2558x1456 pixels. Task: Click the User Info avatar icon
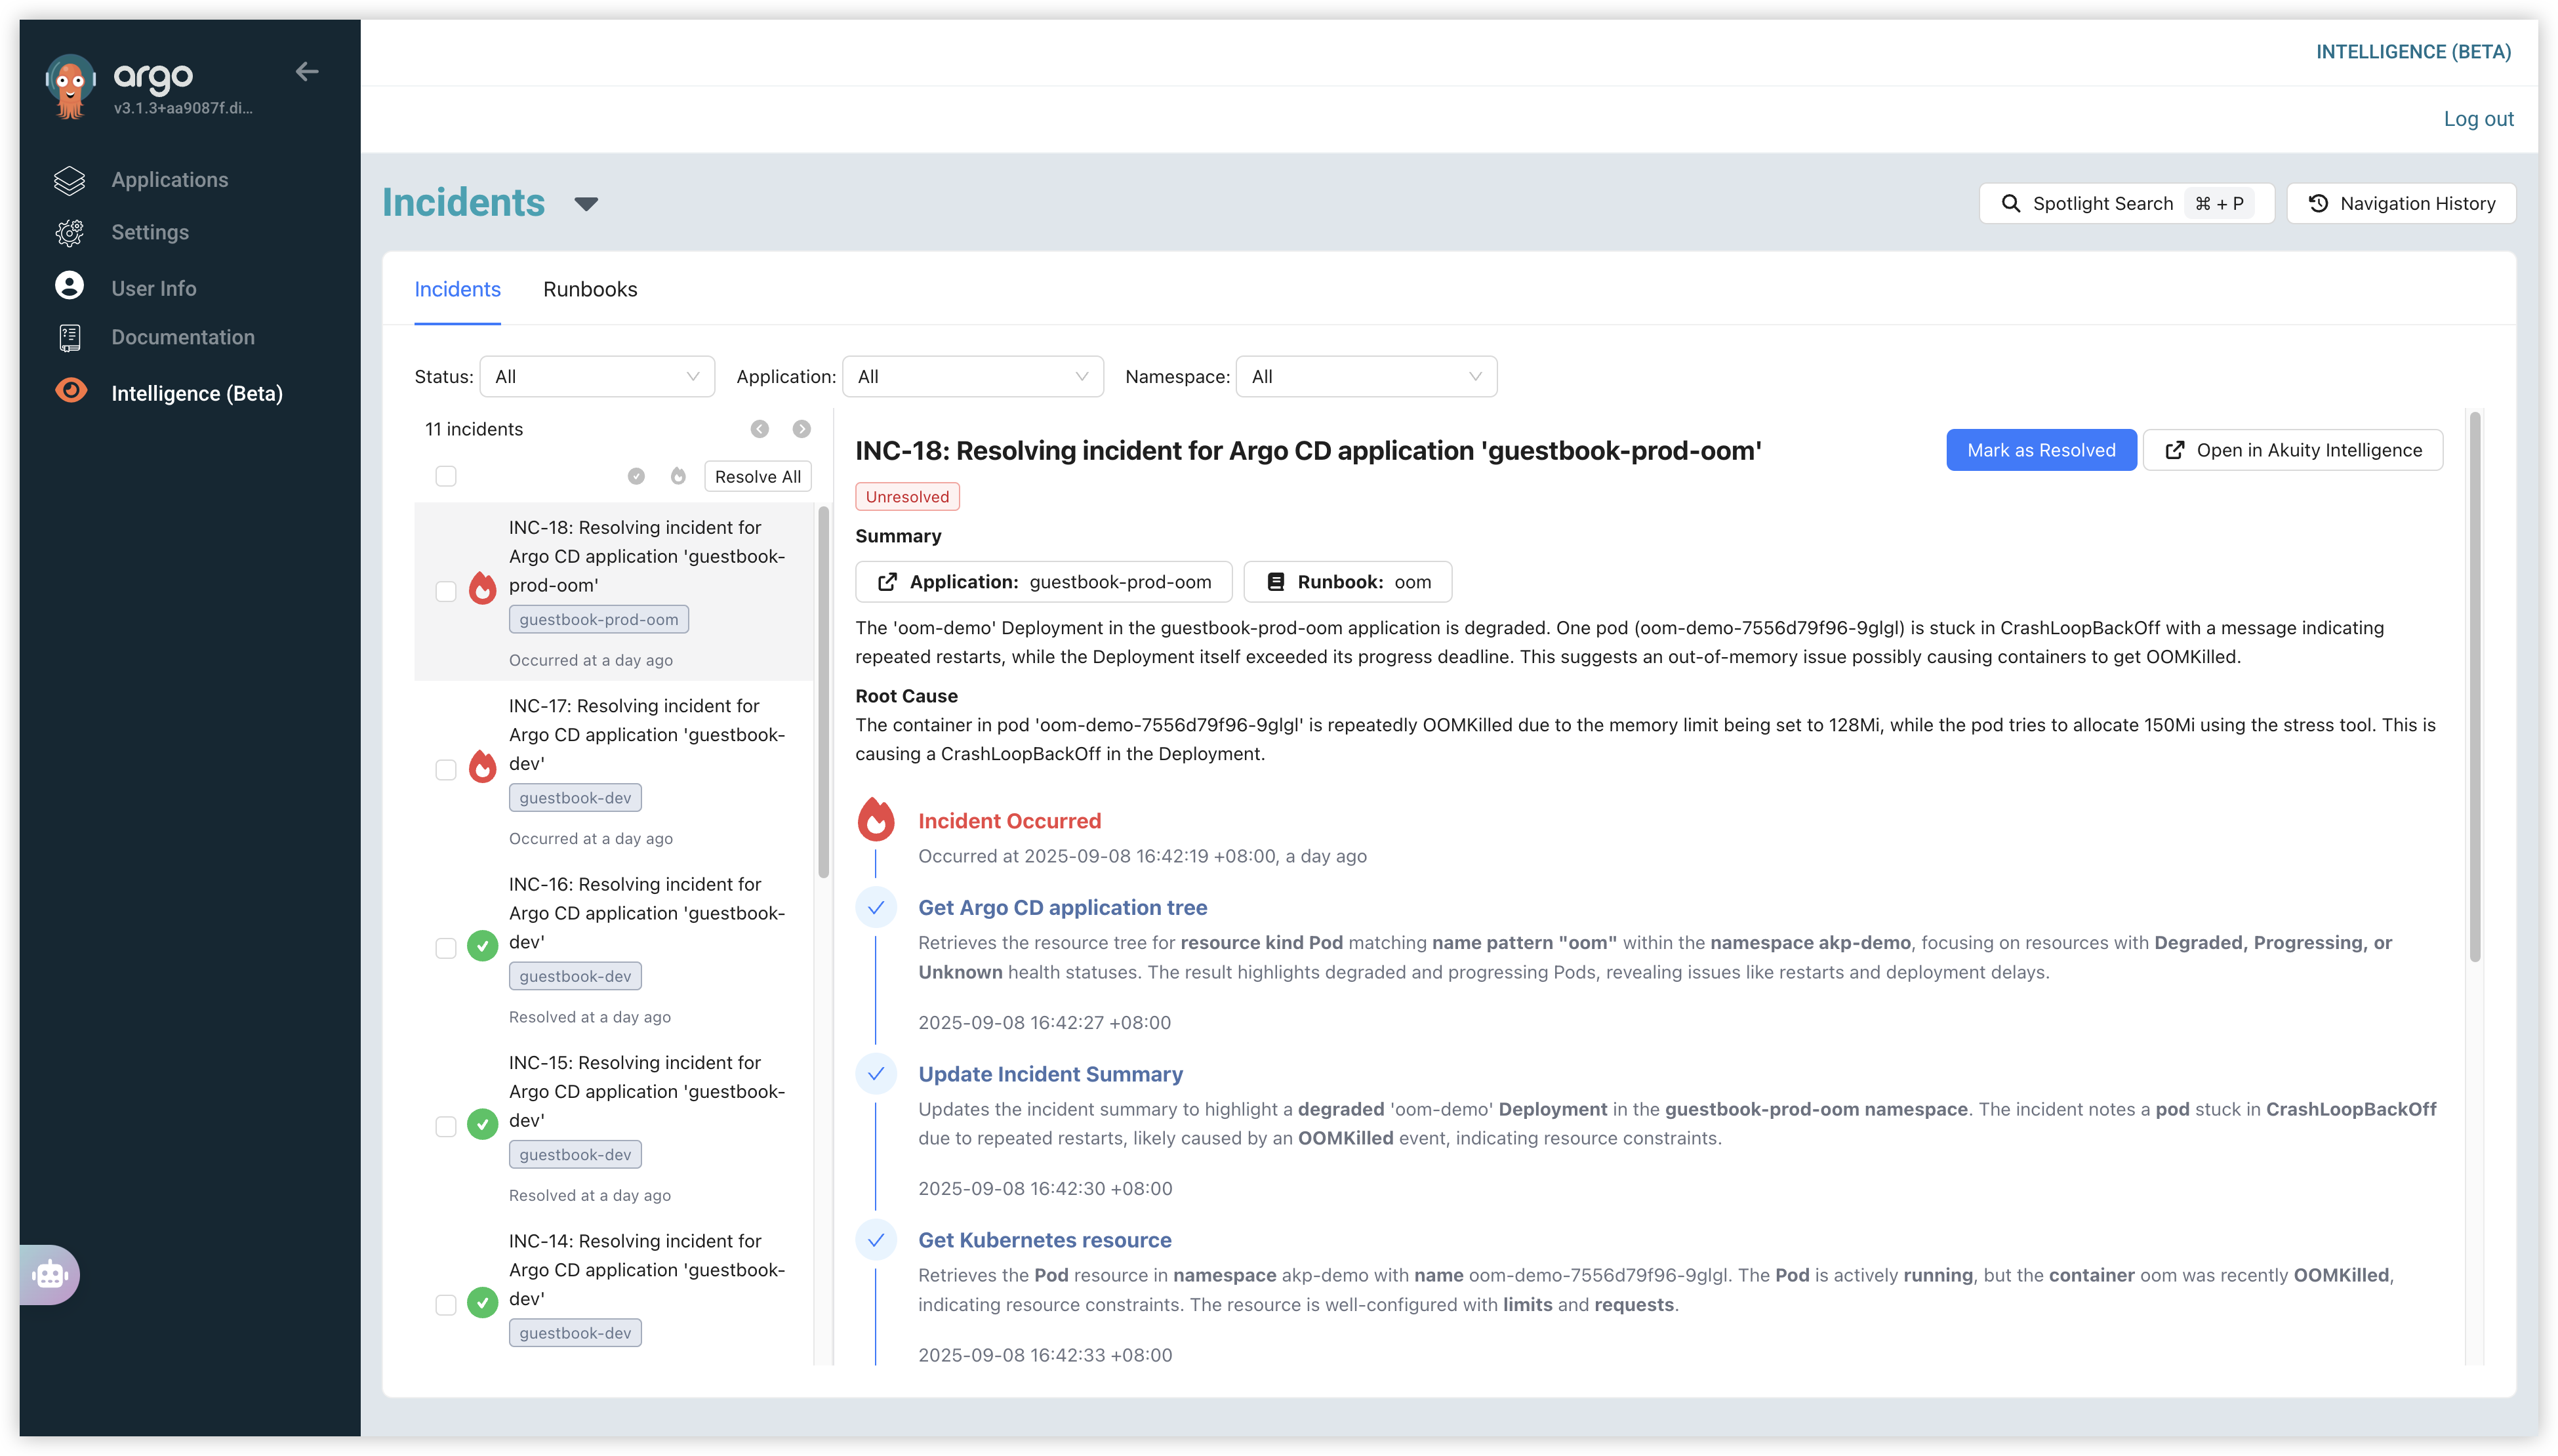(x=69, y=286)
